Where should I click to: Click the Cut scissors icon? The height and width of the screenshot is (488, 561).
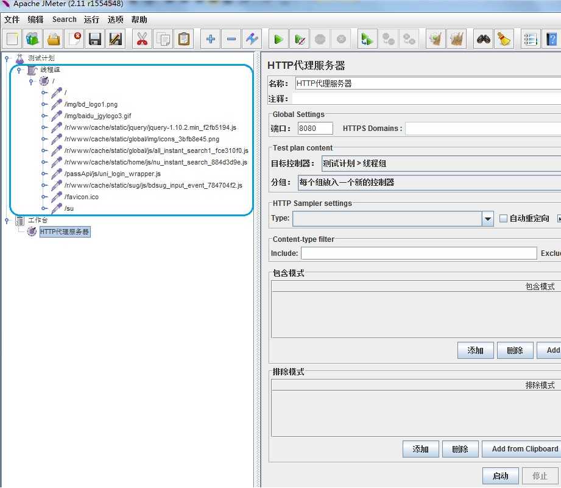142,38
